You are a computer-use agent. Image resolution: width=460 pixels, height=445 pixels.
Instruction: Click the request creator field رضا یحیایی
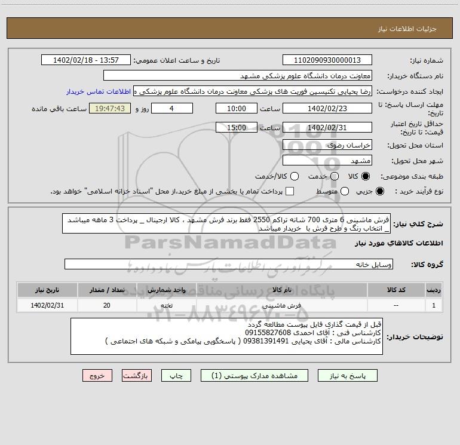pyautogui.click(x=253, y=91)
